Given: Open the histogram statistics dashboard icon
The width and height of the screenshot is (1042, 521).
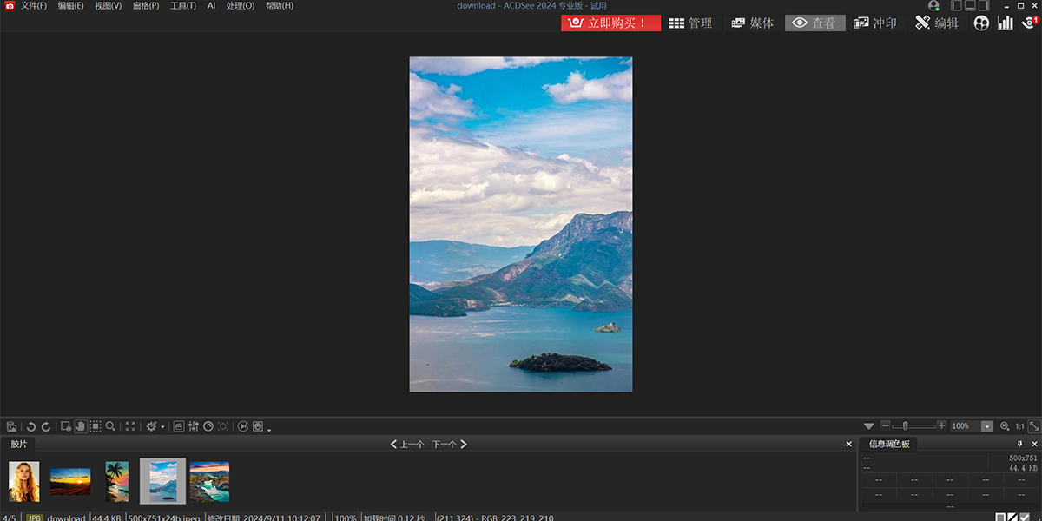Looking at the screenshot, I should [1005, 23].
